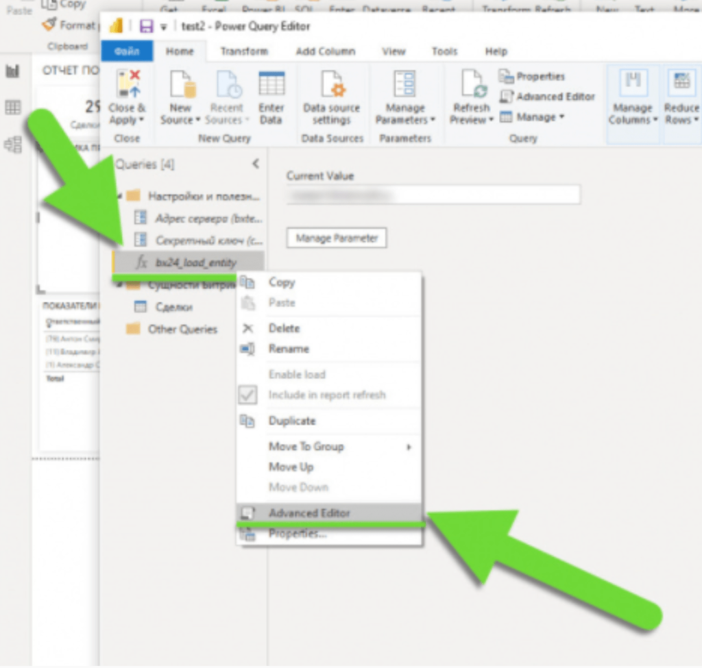This screenshot has height=668, width=702.
Task: Click the Save icon in title bar
Action: pos(145,27)
